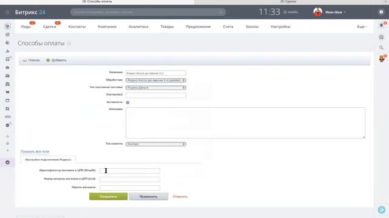
Task: Click Иван Шум's profile avatar
Action: [318, 12]
